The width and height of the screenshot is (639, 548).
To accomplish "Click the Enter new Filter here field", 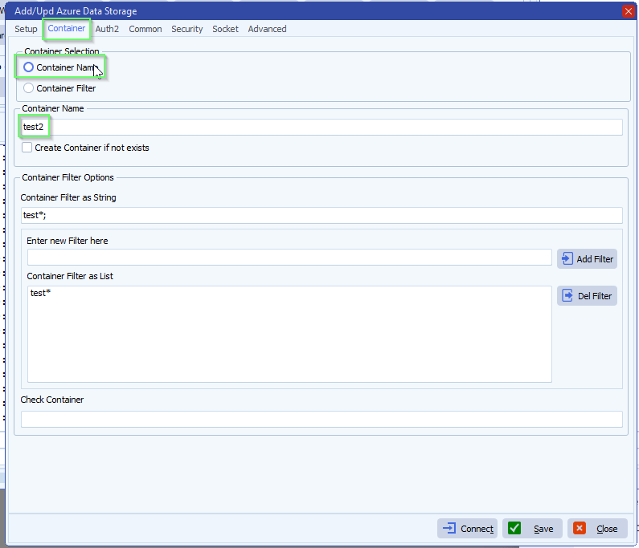I will [289, 258].
